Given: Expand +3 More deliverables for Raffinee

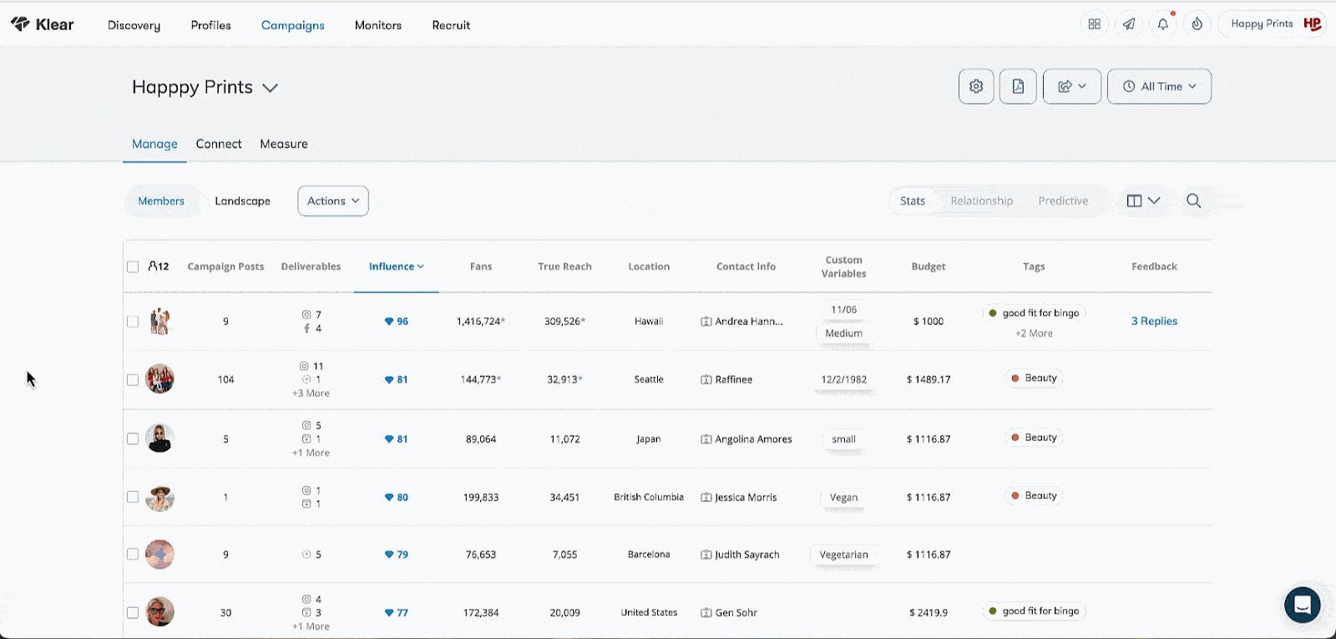Looking at the screenshot, I should 311,393.
